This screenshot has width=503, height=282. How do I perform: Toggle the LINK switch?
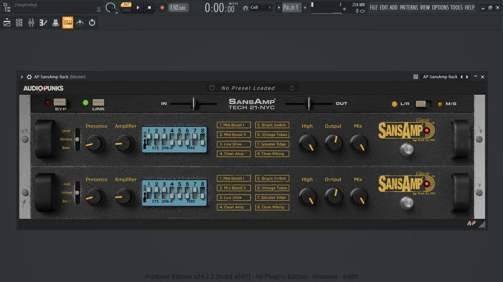tap(98, 102)
